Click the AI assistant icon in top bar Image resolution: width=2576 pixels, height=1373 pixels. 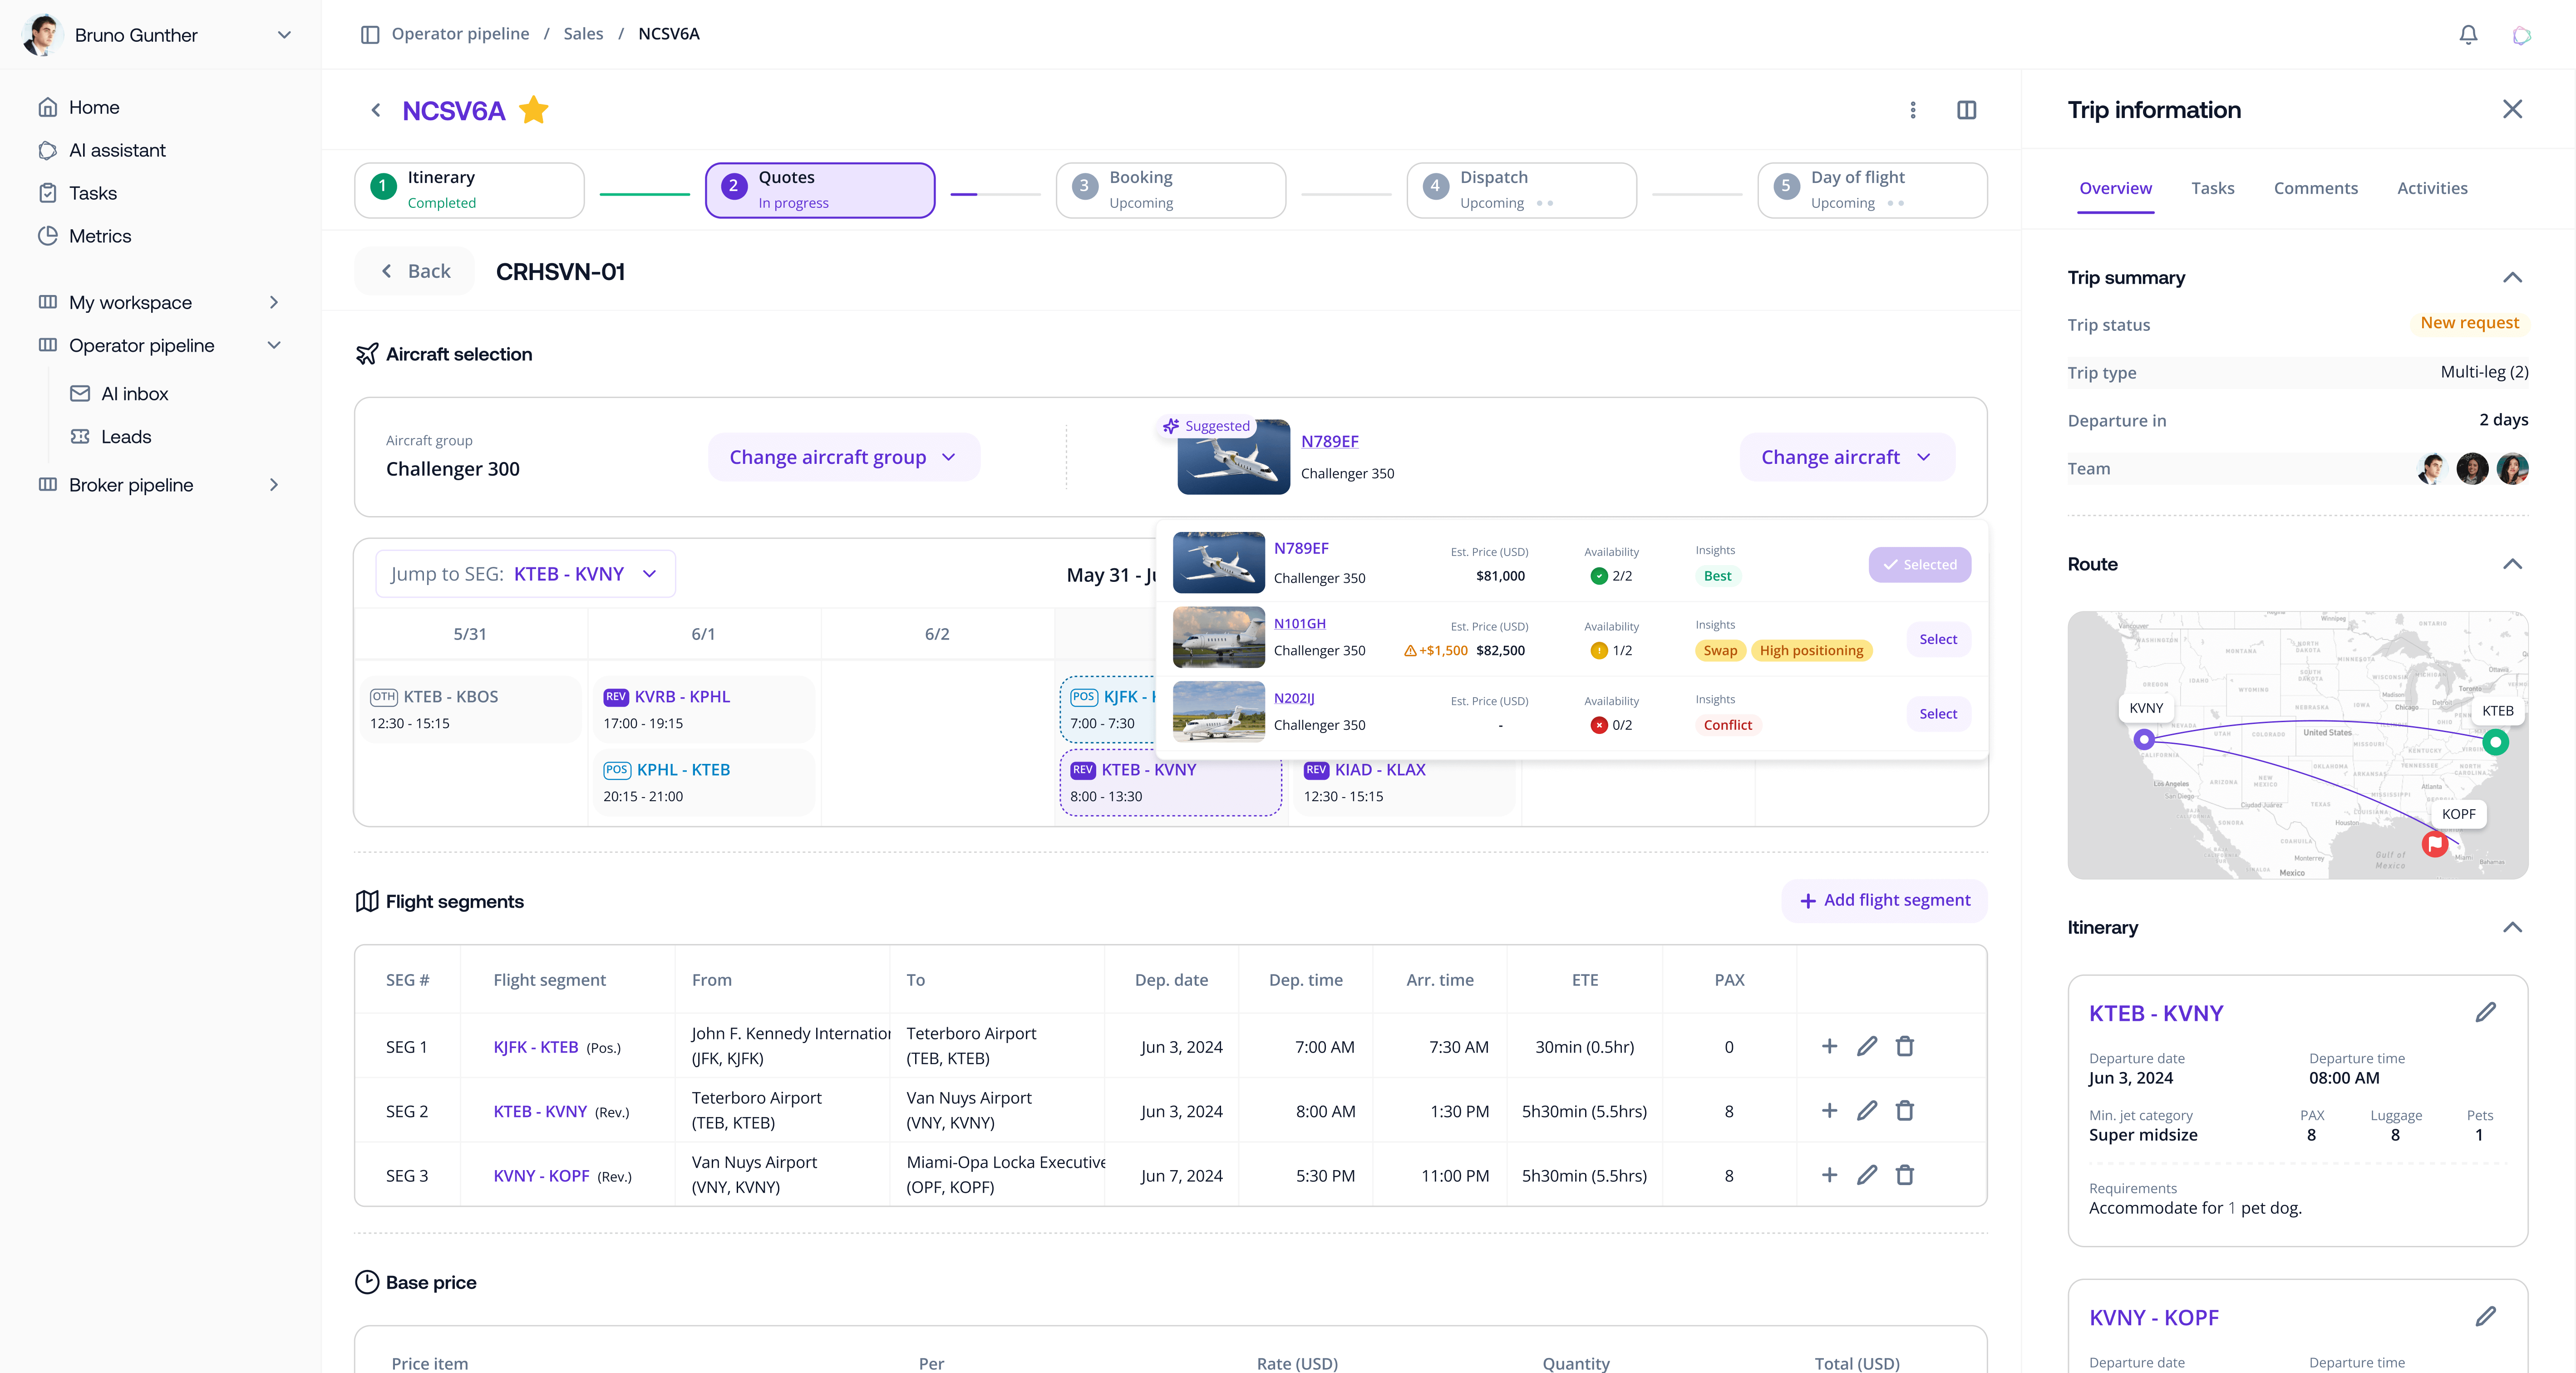pyautogui.click(x=2521, y=35)
